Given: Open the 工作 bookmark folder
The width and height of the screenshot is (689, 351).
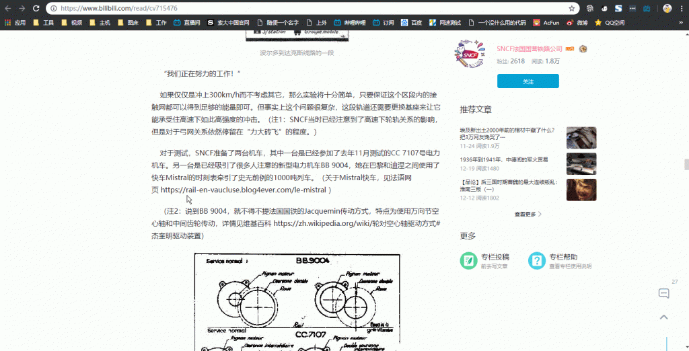Looking at the screenshot, I should [x=156, y=22].
